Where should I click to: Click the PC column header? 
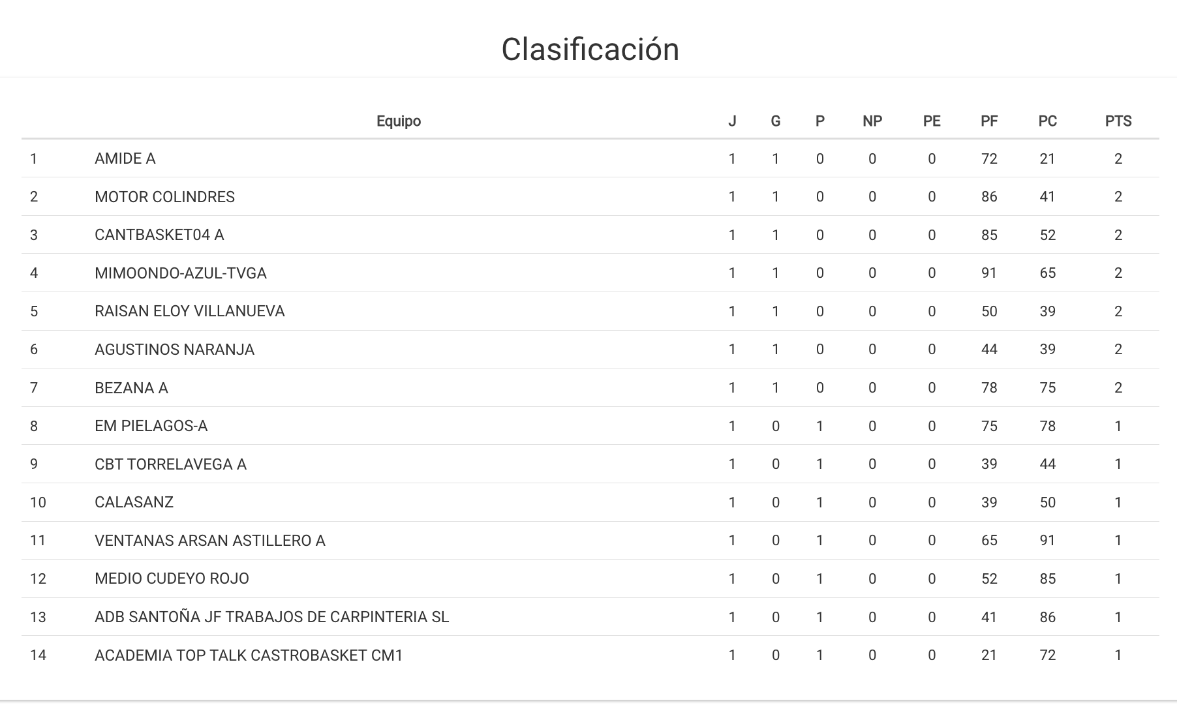tap(1047, 121)
